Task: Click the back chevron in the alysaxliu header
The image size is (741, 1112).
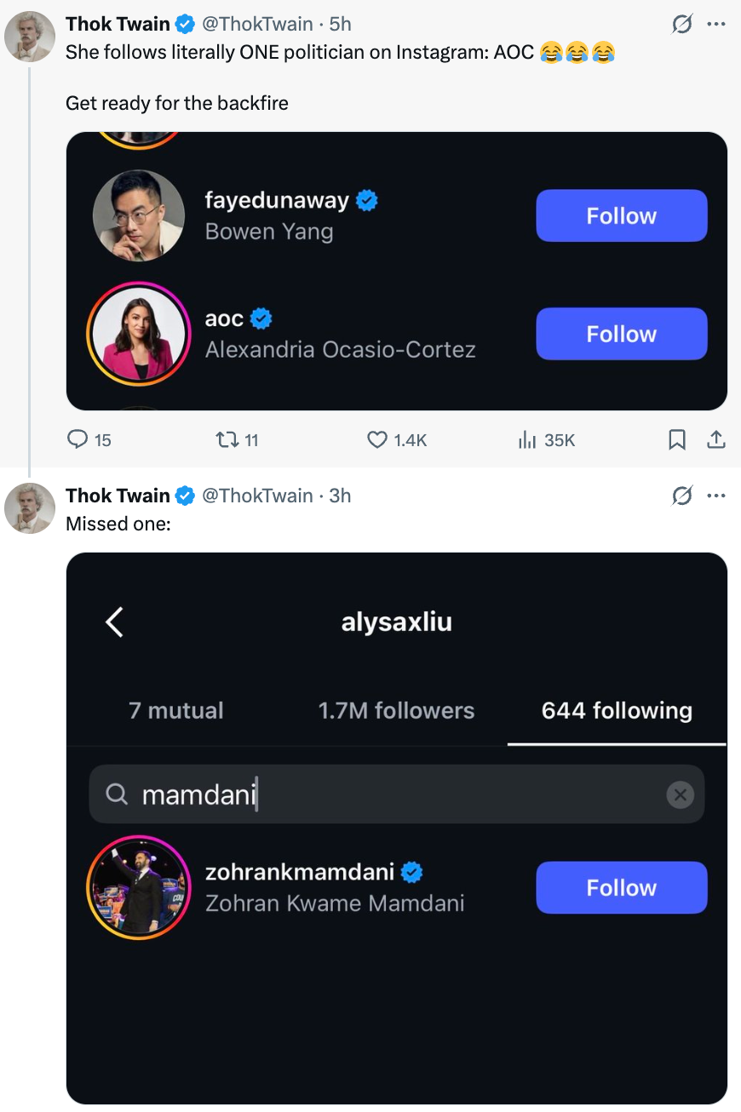Action: 114,622
